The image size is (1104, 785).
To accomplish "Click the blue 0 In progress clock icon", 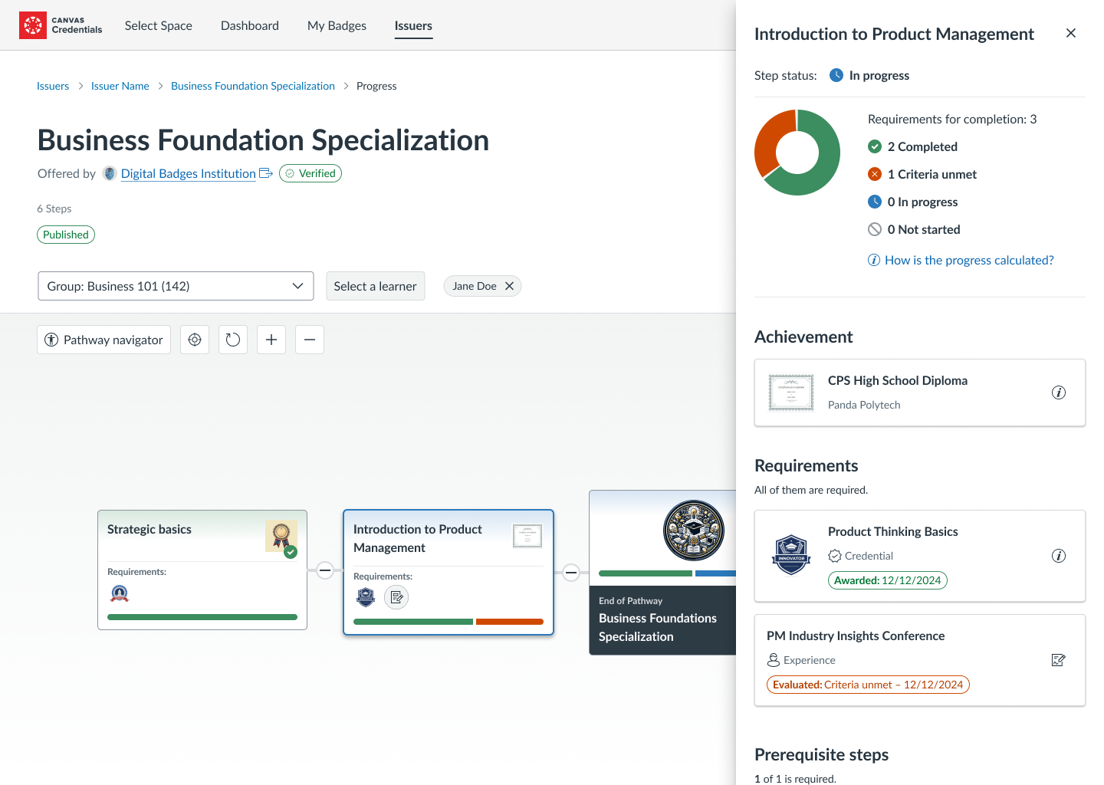I will coord(875,202).
